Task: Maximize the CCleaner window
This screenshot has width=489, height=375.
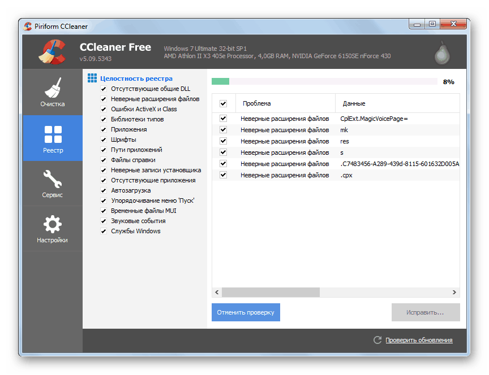Action: click(432, 24)
